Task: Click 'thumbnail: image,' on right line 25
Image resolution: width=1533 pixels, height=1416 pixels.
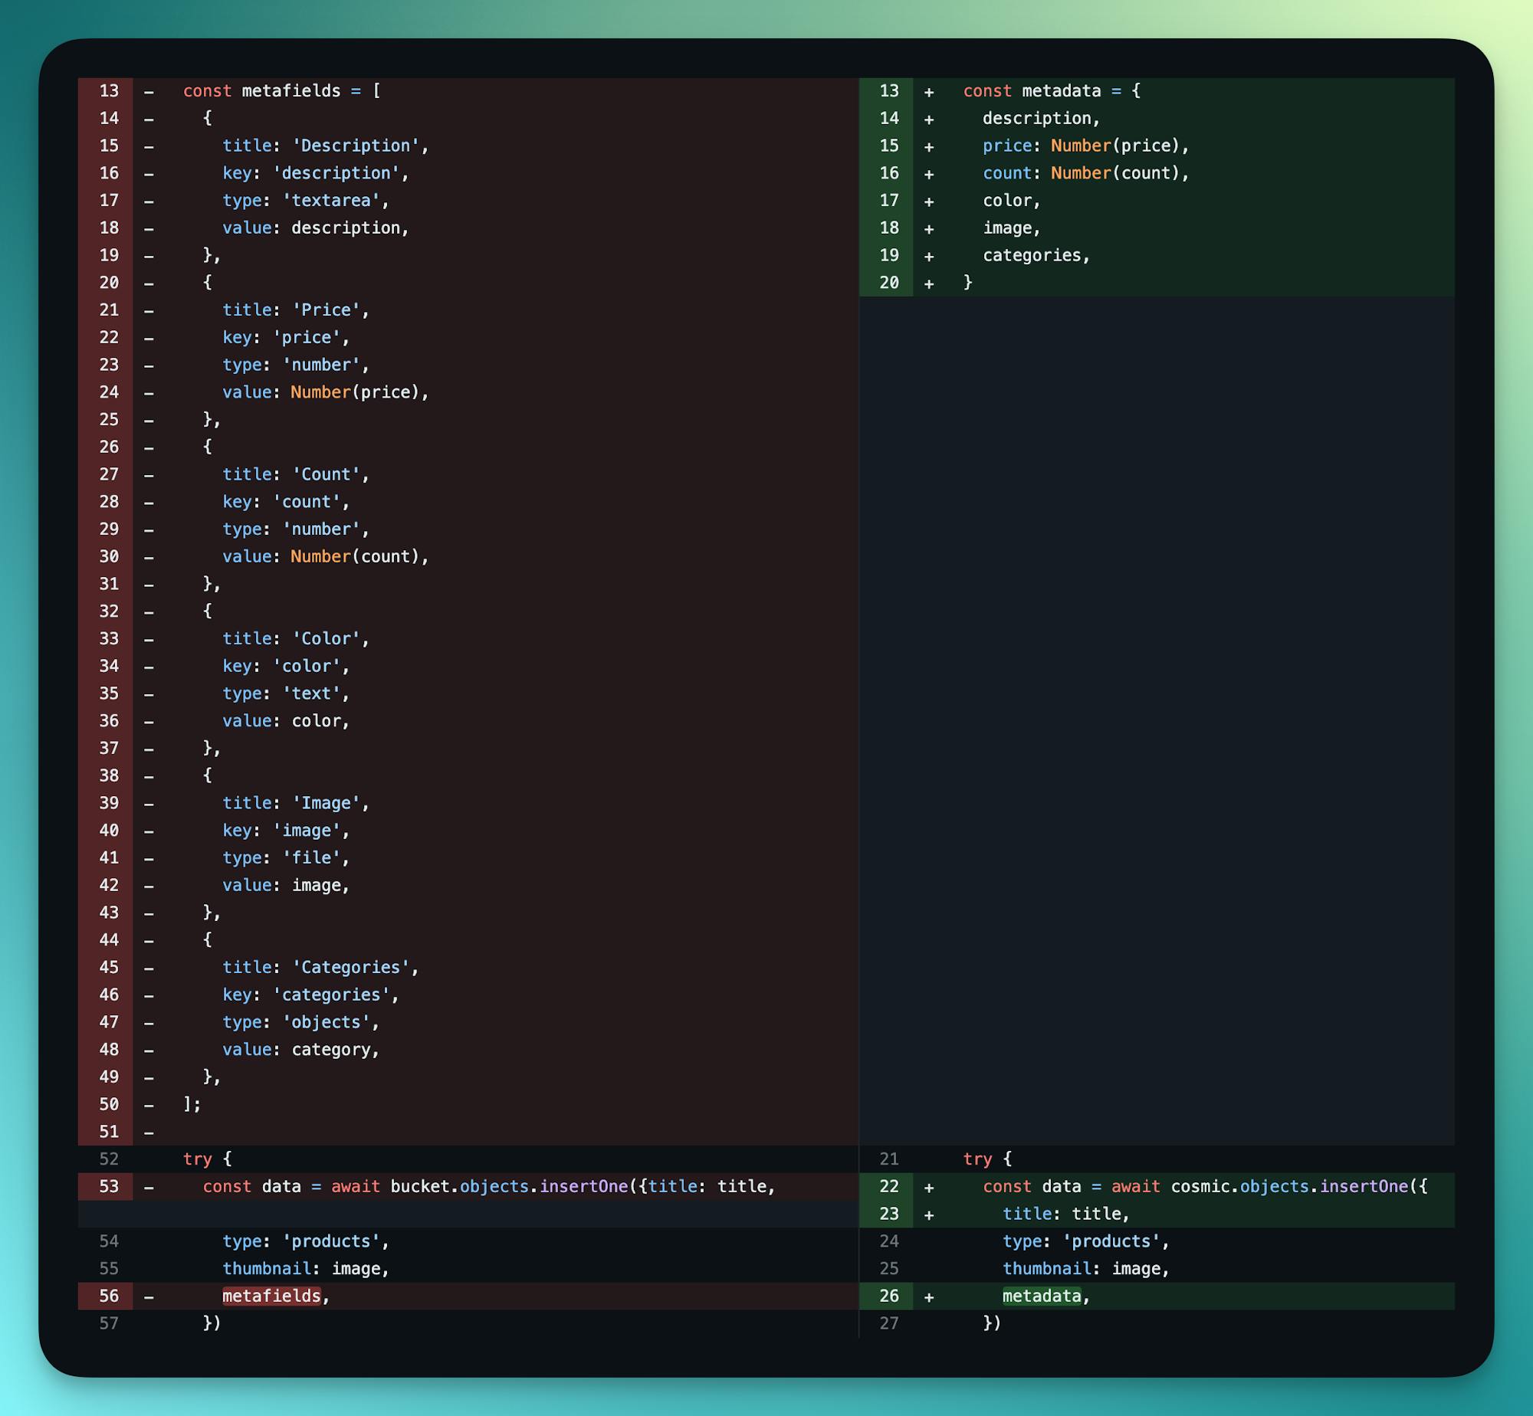Action: click(x=1086, y=1269)
